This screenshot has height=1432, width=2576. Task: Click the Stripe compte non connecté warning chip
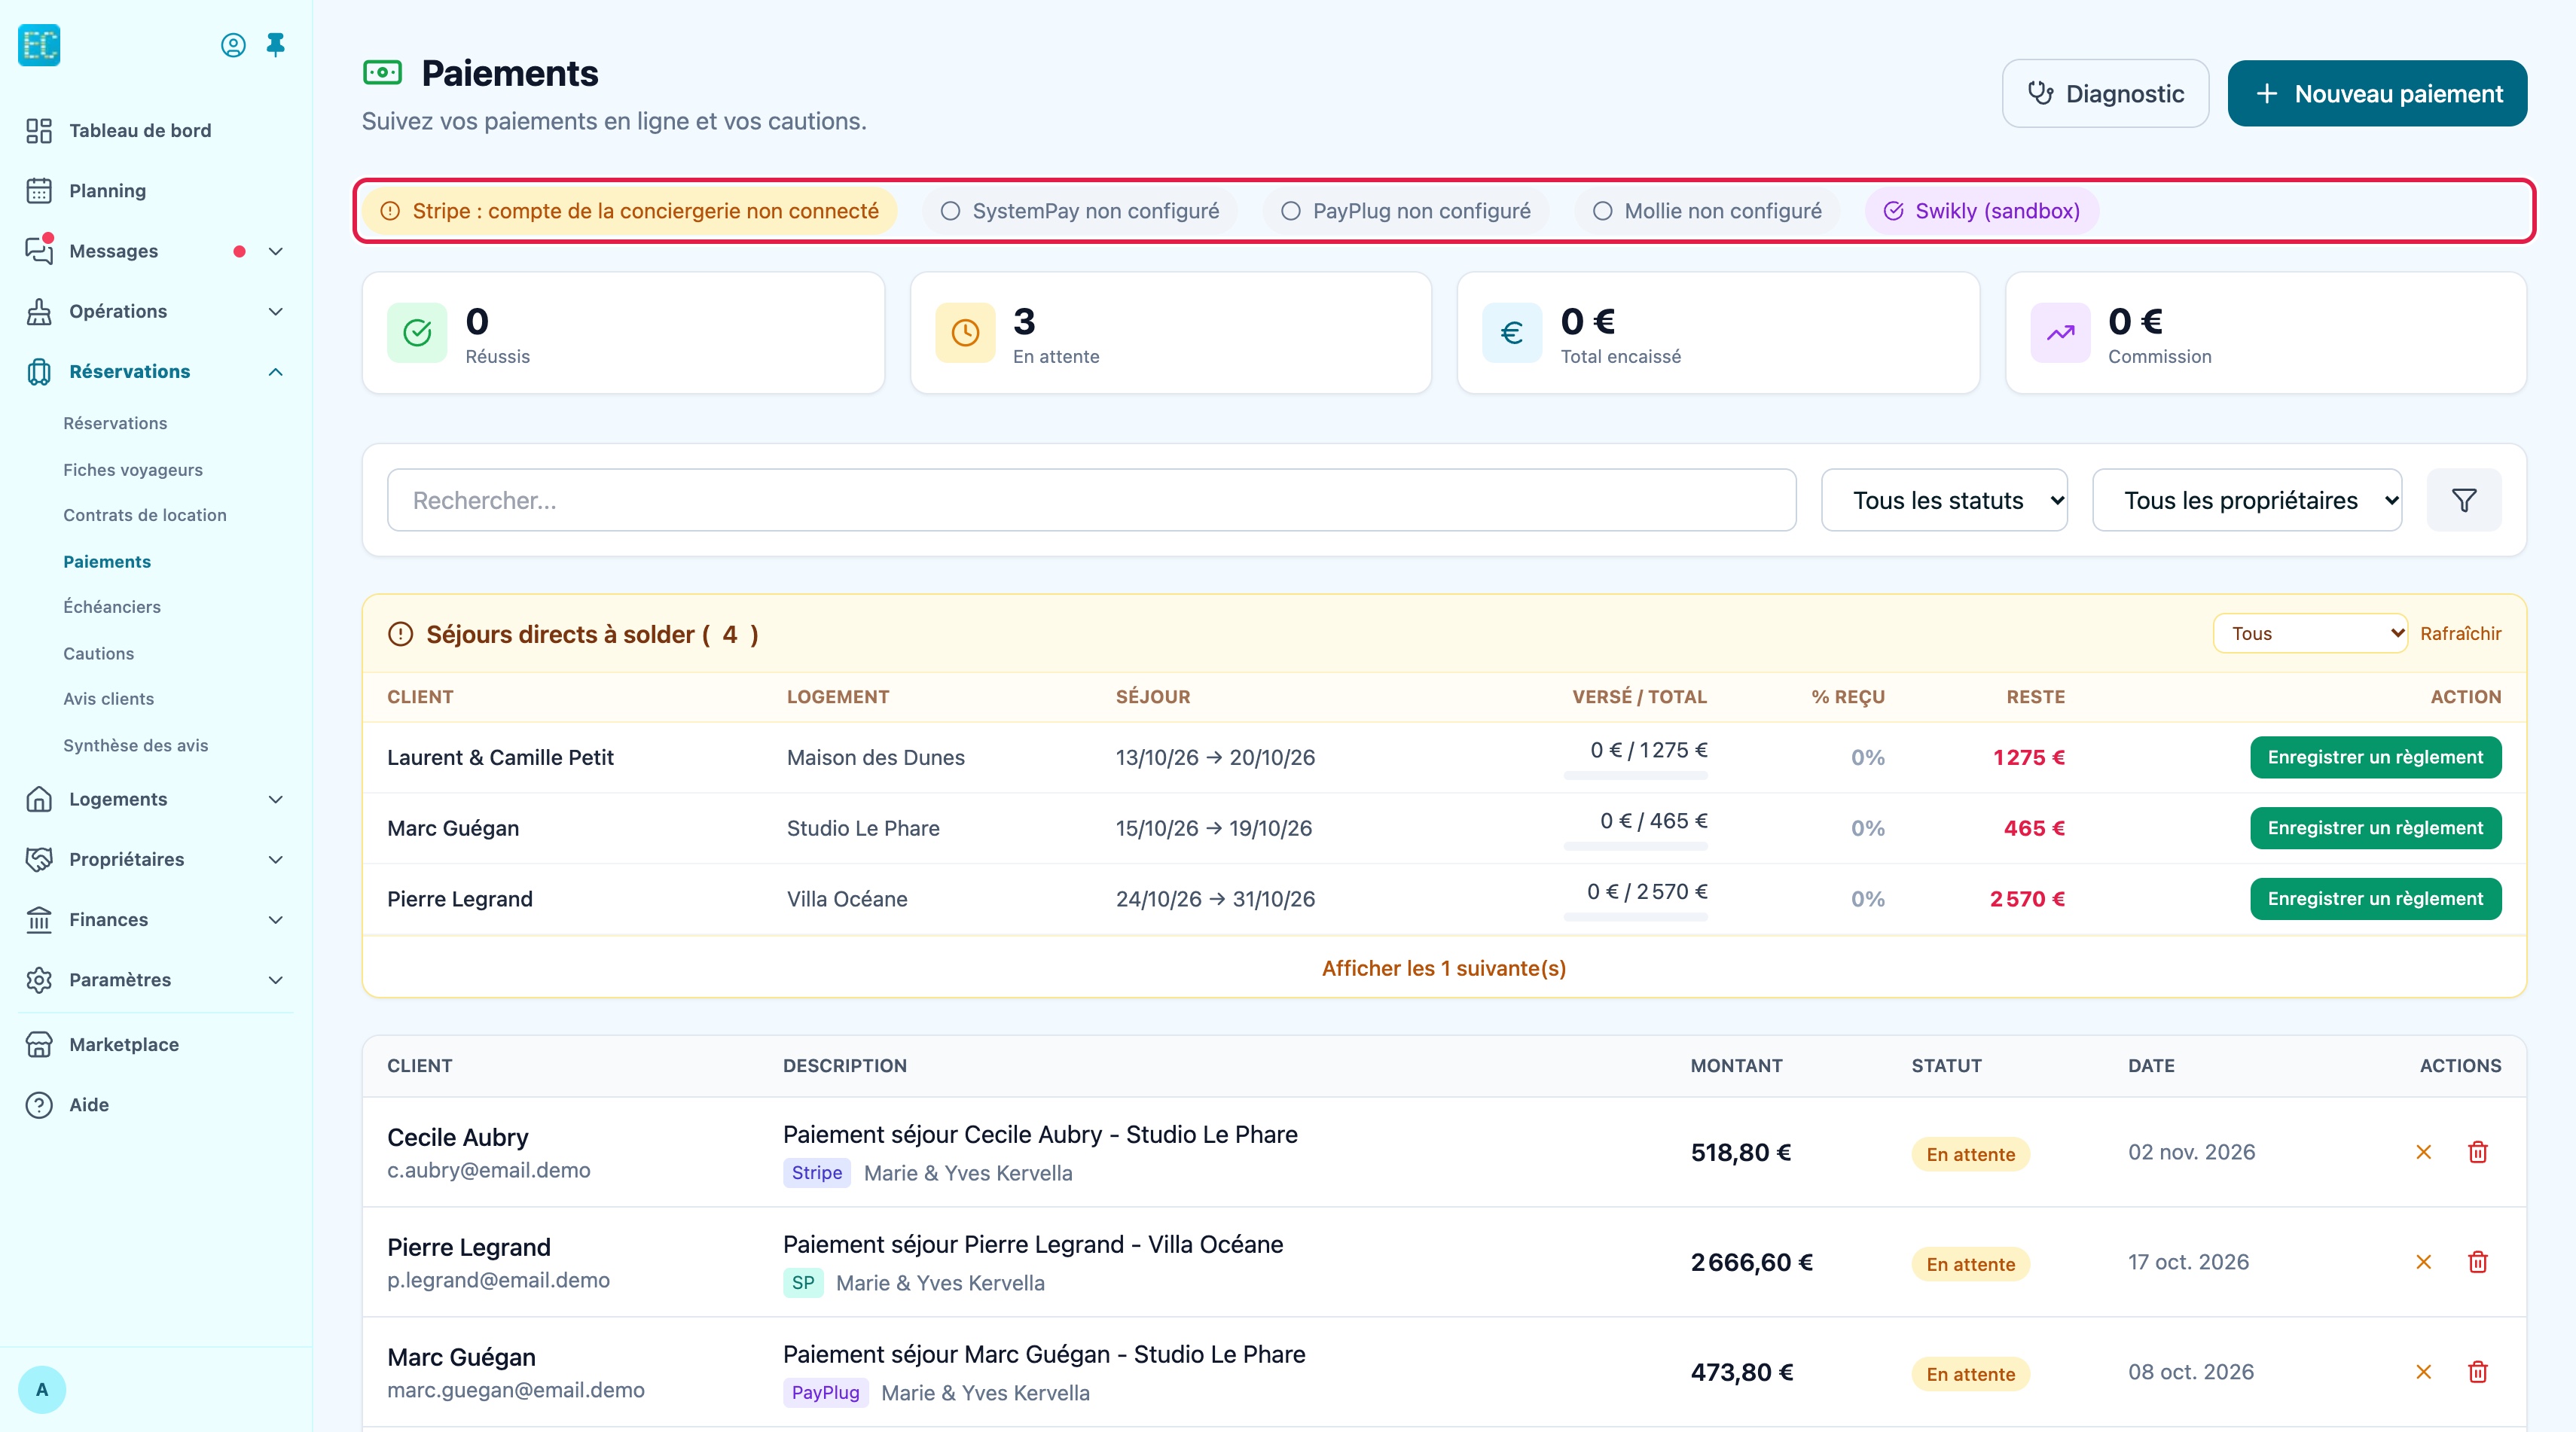630,211
